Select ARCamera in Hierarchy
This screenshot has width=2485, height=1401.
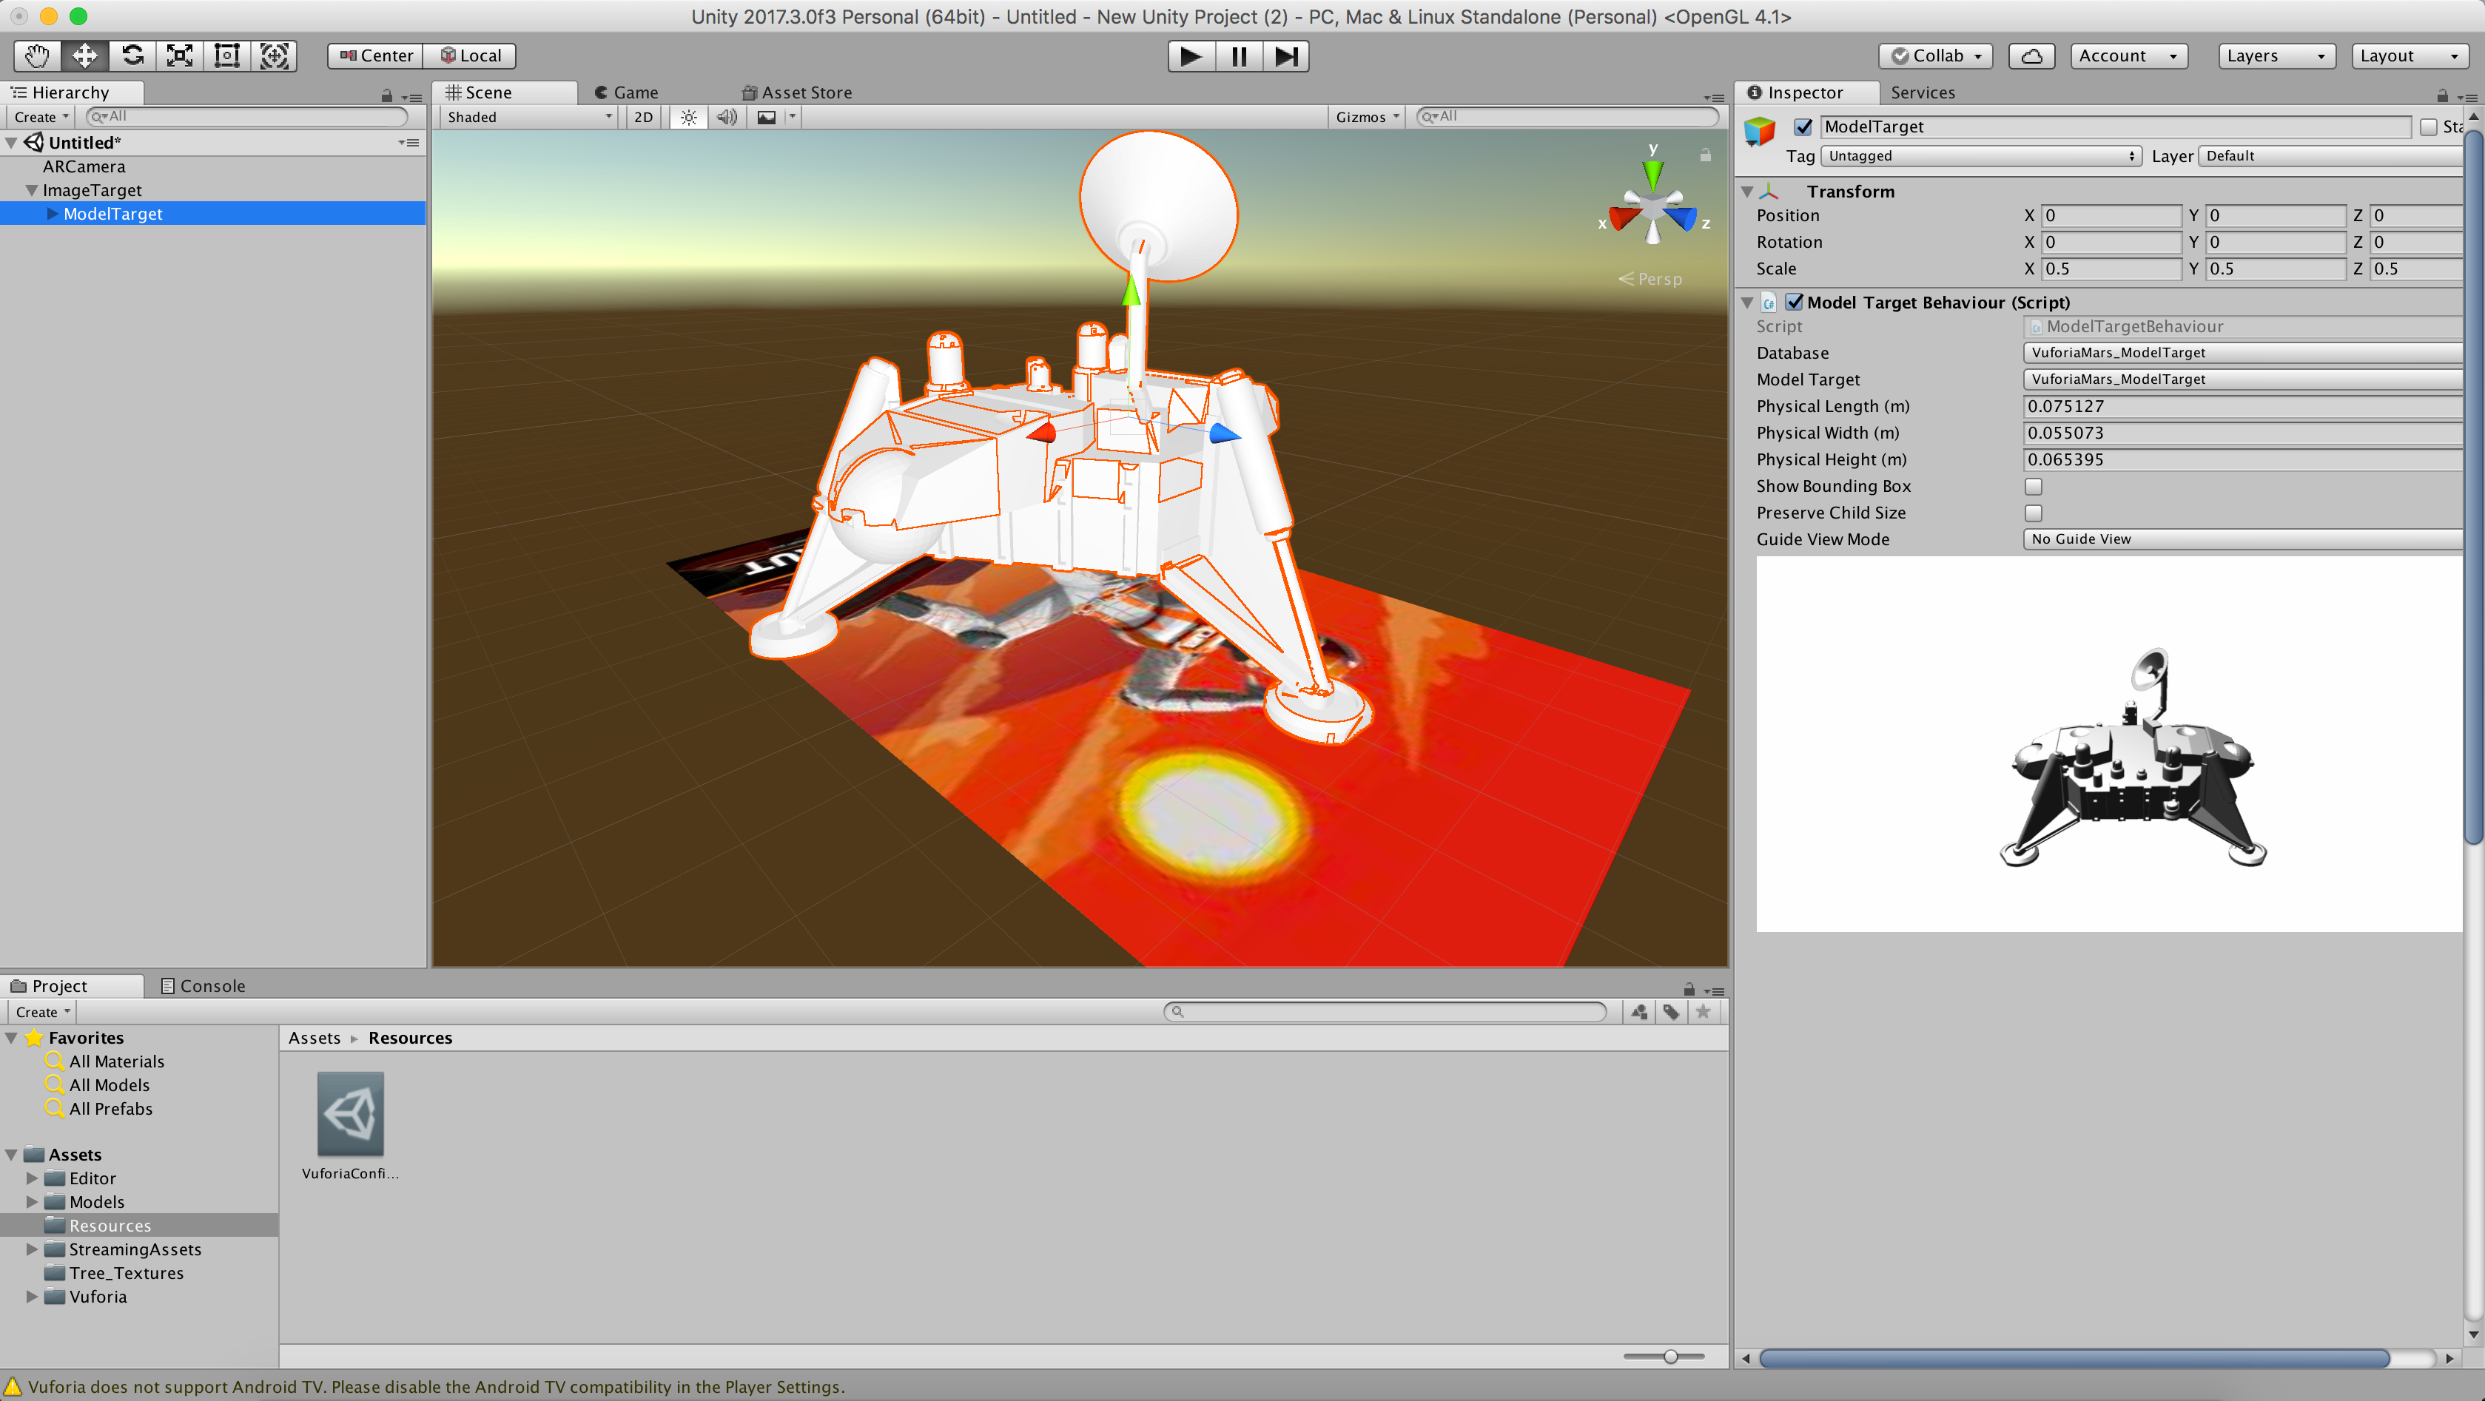[84, 167]
